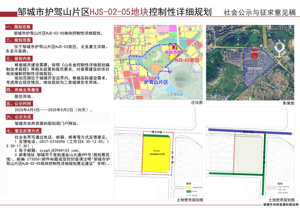
Task: Click the magenta 规划范围 label on the location map
Action: pyautogui.click(x=173, y=52)
